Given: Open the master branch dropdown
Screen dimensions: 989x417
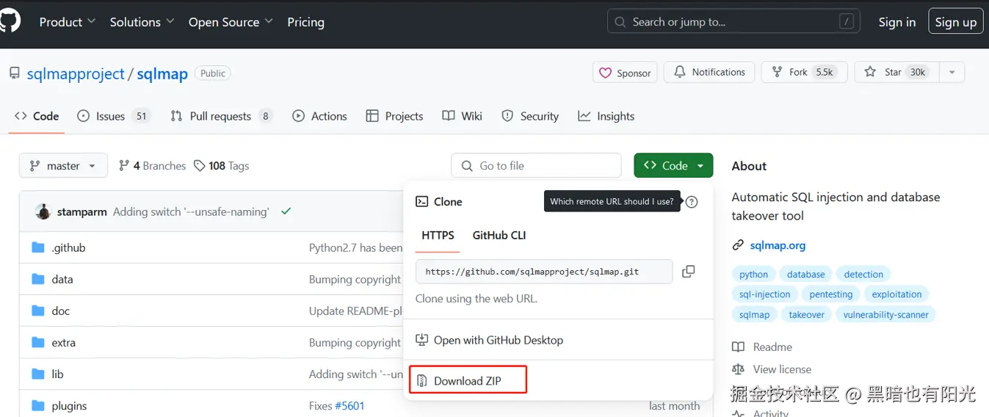Looking at the screenshot, I should point(63,166).
